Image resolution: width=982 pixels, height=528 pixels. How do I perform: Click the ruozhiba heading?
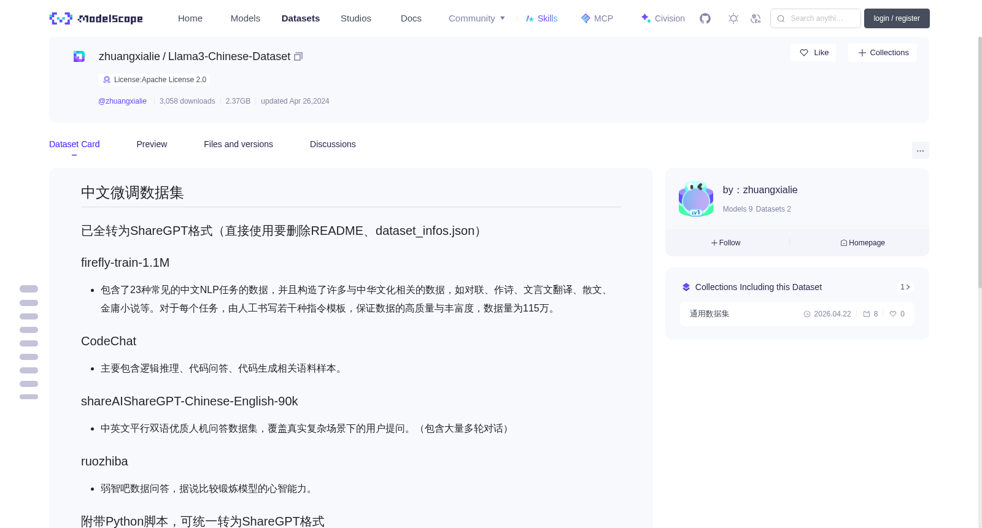point(104,461)
